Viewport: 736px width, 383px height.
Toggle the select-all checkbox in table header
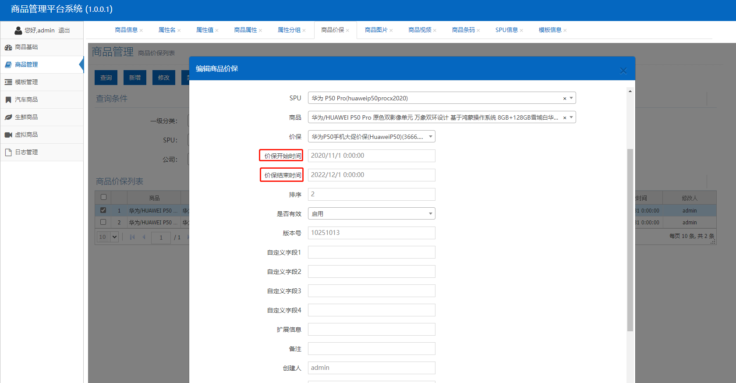coord(103,197)
